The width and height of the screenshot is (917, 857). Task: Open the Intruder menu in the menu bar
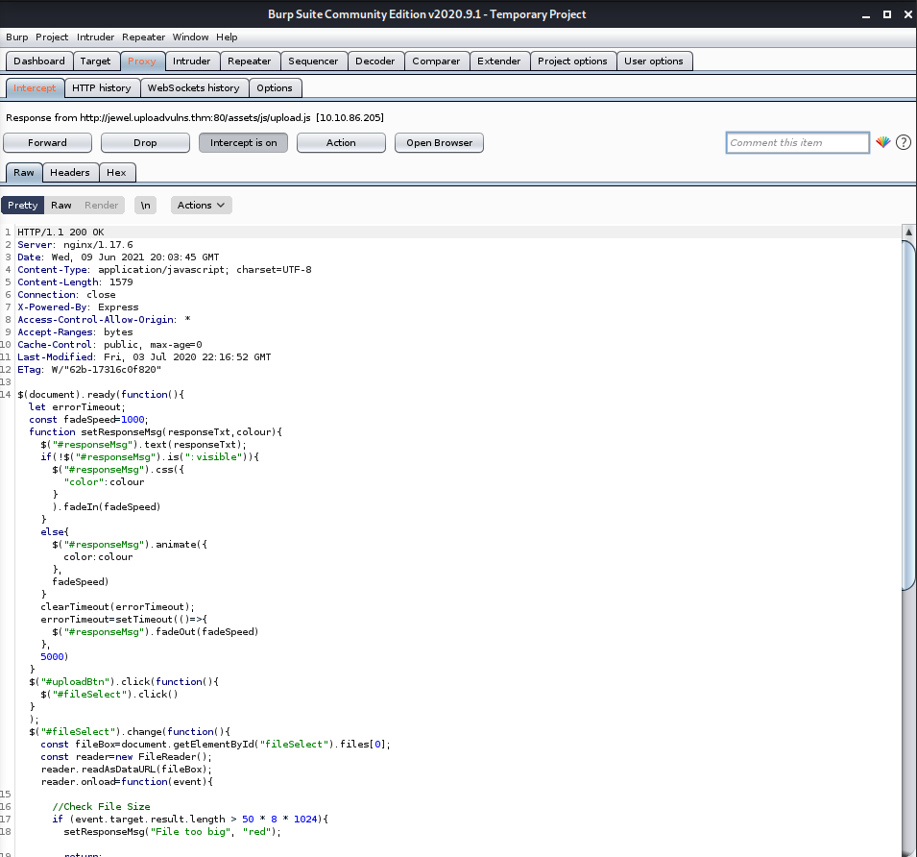95,37
